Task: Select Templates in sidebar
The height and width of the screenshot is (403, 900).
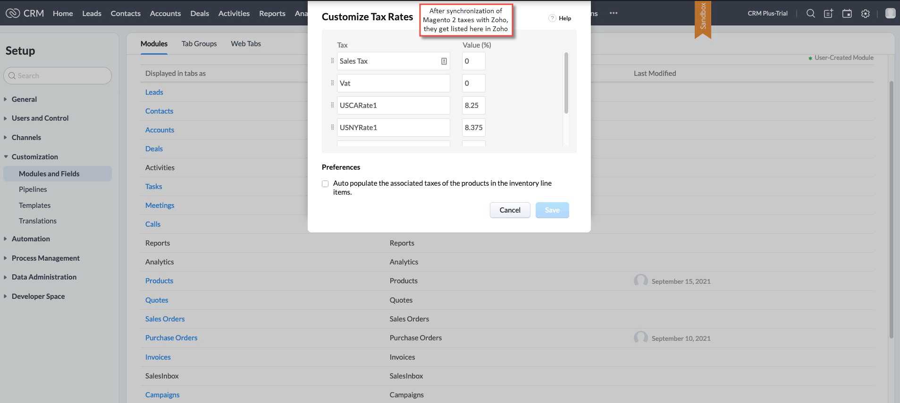Action: pyautogui.click(x=34, y=206)
